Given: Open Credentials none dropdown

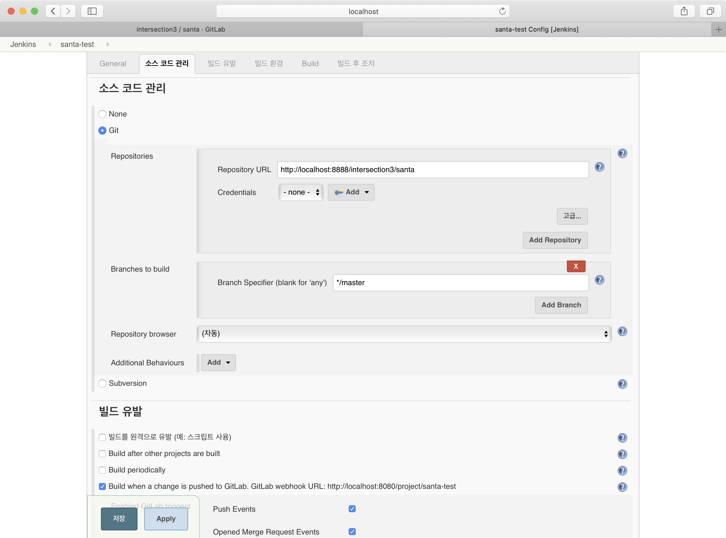Looking at the screenshot, I should [x=301, y=192].
